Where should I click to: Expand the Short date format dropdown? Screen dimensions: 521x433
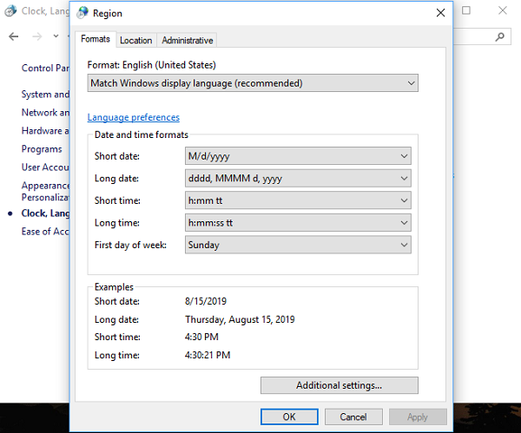click(x=298, y=156)
